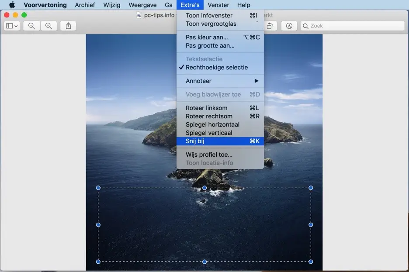Open the Venster menu
Image resolution: width=409 pixels, height=272 pixels.
(x=218, y=5)
